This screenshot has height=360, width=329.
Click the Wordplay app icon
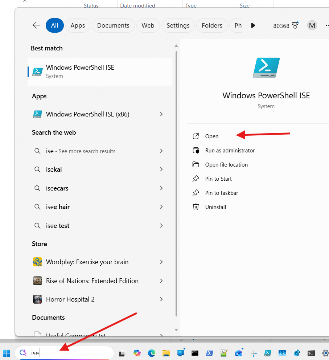point(37,262)
